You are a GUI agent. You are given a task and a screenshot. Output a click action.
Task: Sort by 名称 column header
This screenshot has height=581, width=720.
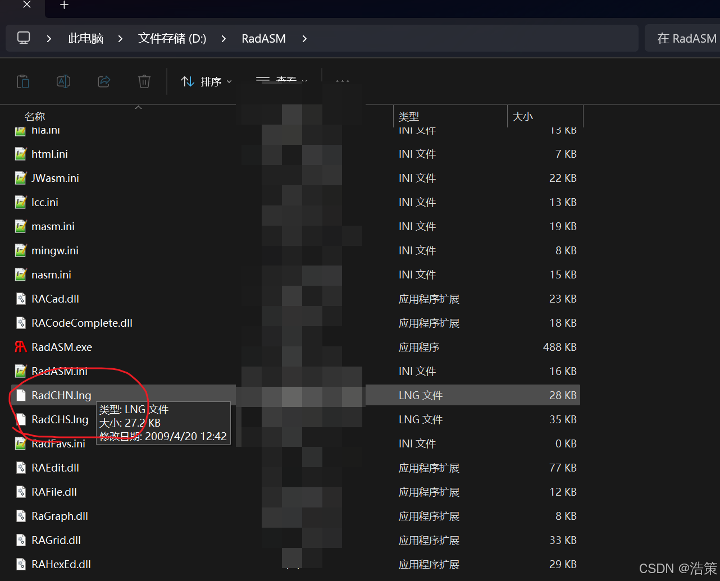click(35, 116)
